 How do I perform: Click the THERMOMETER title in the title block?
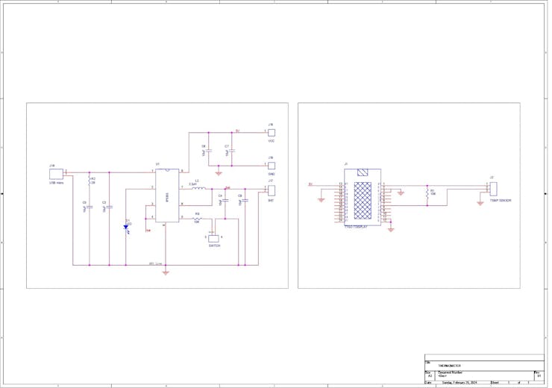(449, 366)
